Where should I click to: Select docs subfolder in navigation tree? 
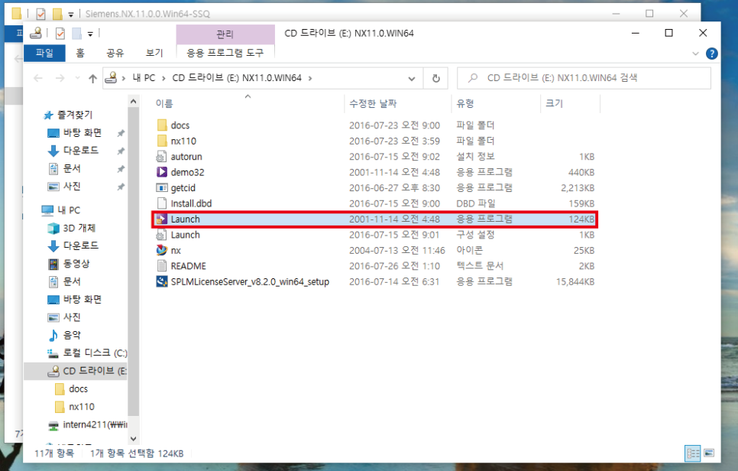coord(78,388)
